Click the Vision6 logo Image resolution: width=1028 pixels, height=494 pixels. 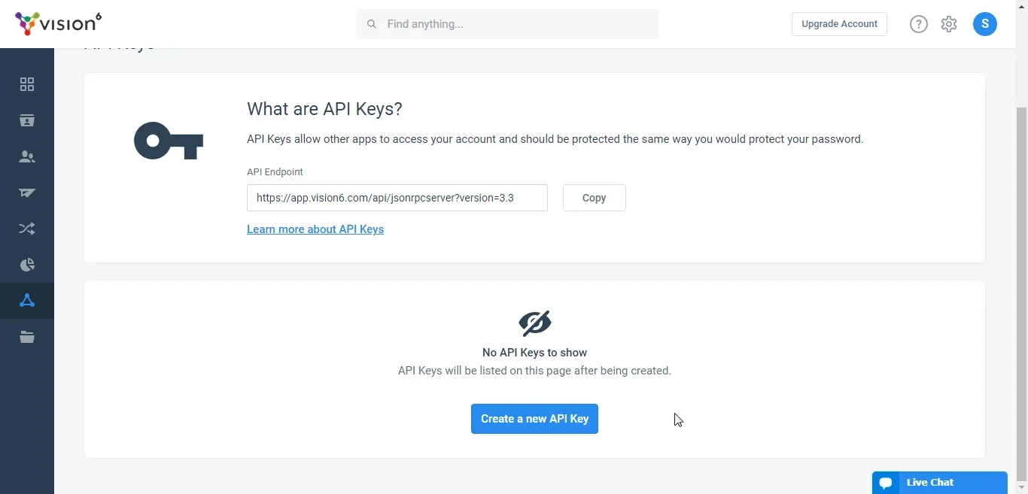(59, 23)
